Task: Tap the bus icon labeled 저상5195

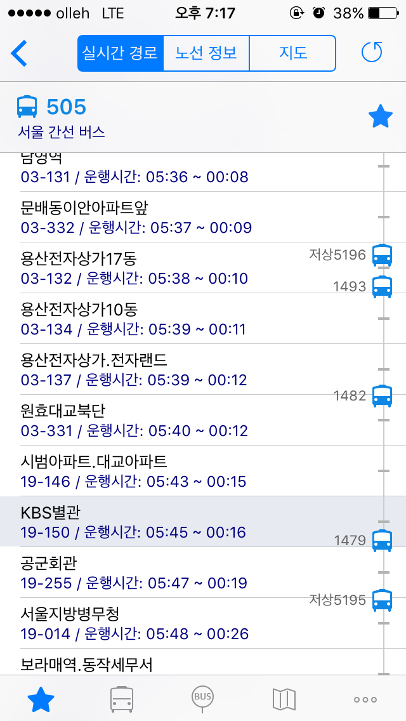Action: (382, 599)
